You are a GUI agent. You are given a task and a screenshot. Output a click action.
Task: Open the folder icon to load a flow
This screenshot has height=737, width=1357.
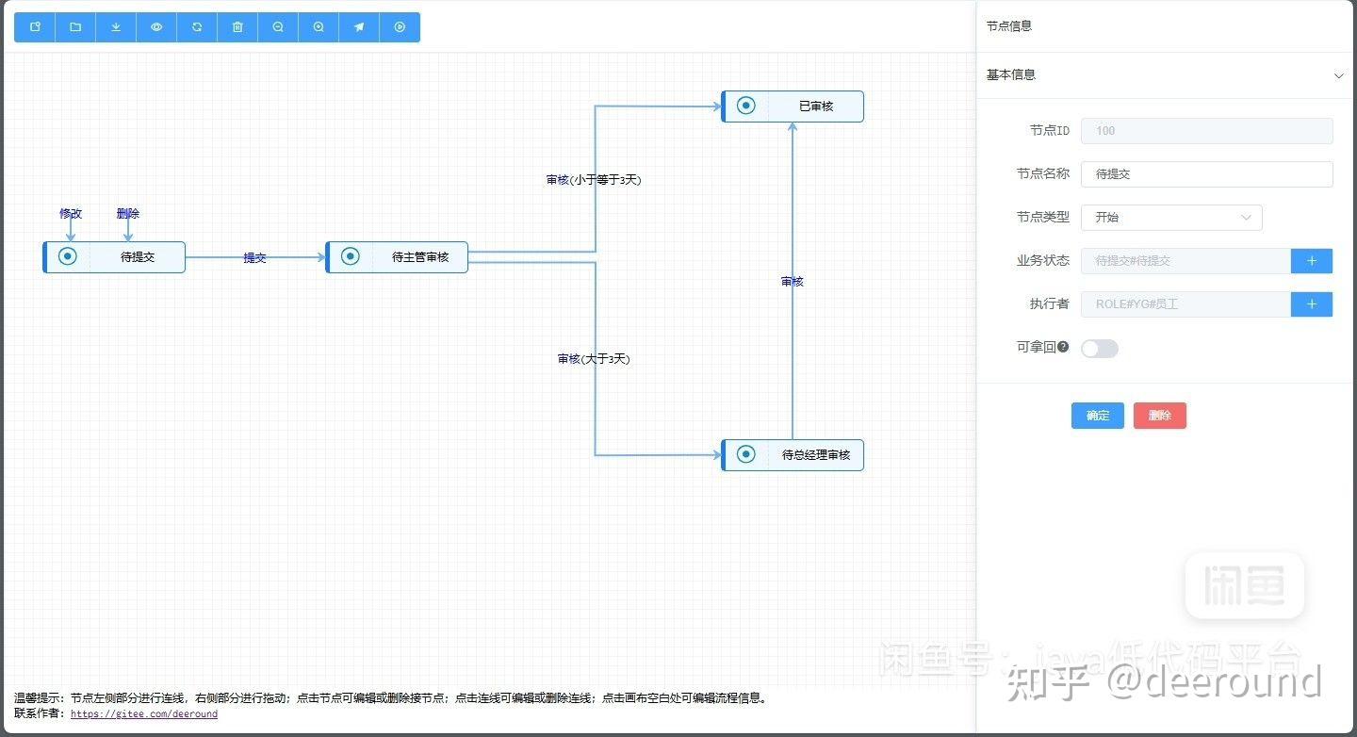pyautogui.click(x=74, y=27)
